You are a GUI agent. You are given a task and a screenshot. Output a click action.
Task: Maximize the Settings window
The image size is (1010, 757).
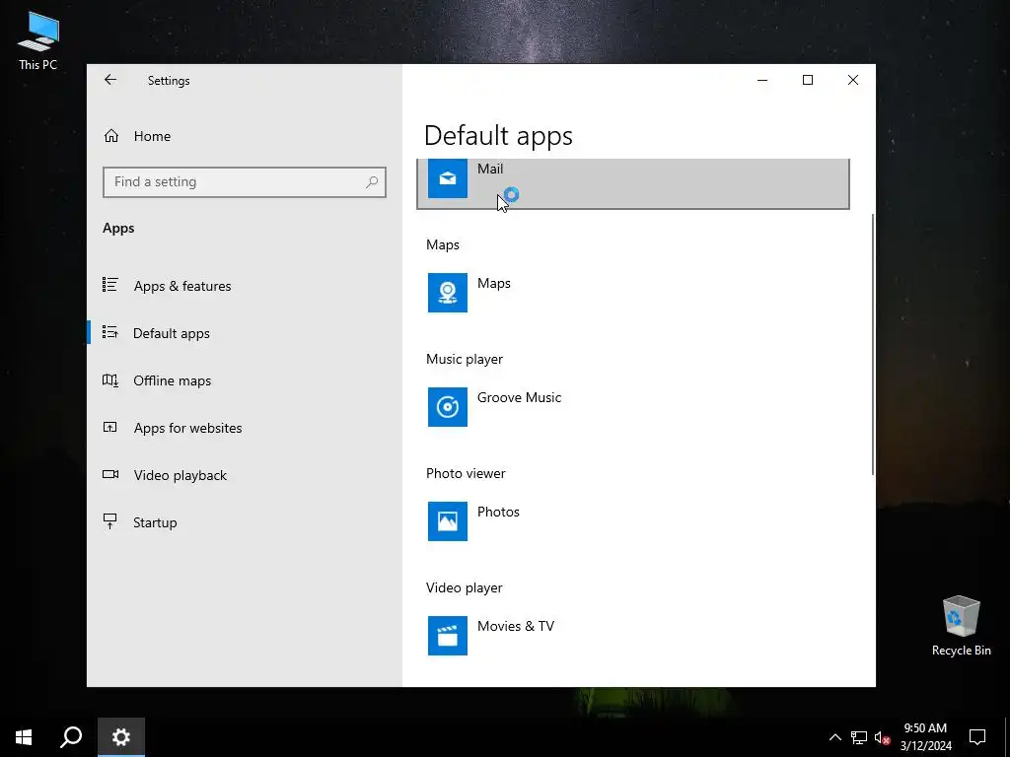pos(808,80)
